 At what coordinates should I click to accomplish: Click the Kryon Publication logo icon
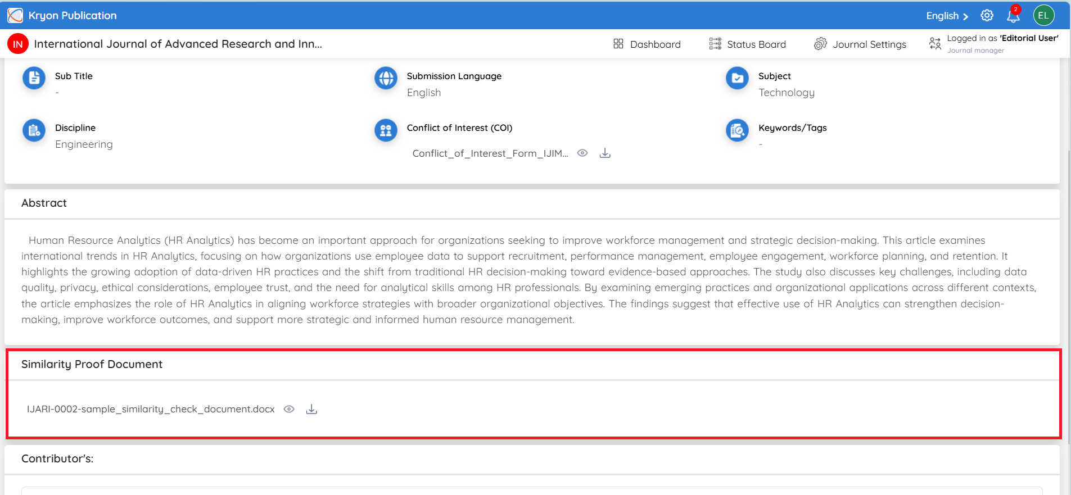(x=15, y=15)
